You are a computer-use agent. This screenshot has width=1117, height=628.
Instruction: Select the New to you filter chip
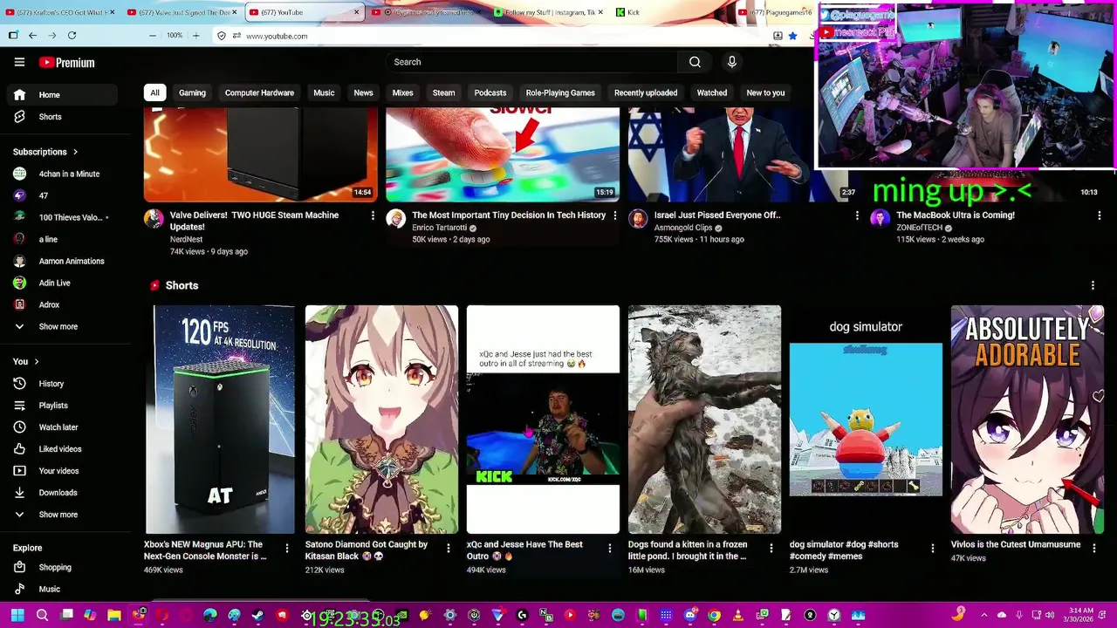pyautogui.click(x=765, y=92)
